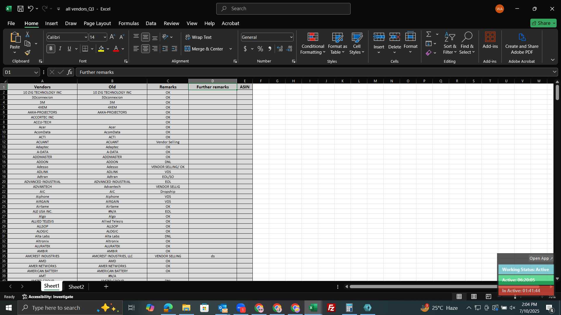Switch to Sheet2 tab

pos(76,287)
